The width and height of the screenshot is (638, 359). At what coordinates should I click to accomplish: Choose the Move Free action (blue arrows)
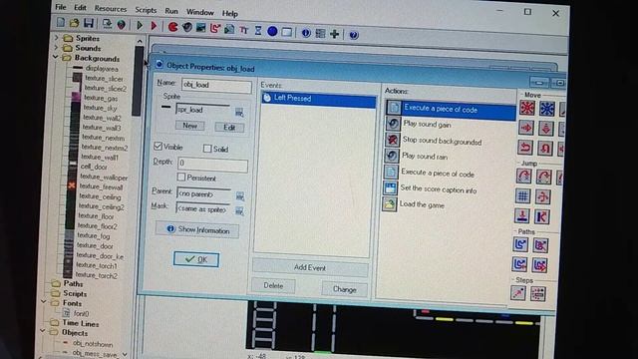tap(547, 109)
